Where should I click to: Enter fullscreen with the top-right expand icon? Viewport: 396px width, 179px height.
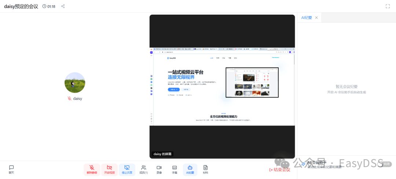(x=388, y=6)
